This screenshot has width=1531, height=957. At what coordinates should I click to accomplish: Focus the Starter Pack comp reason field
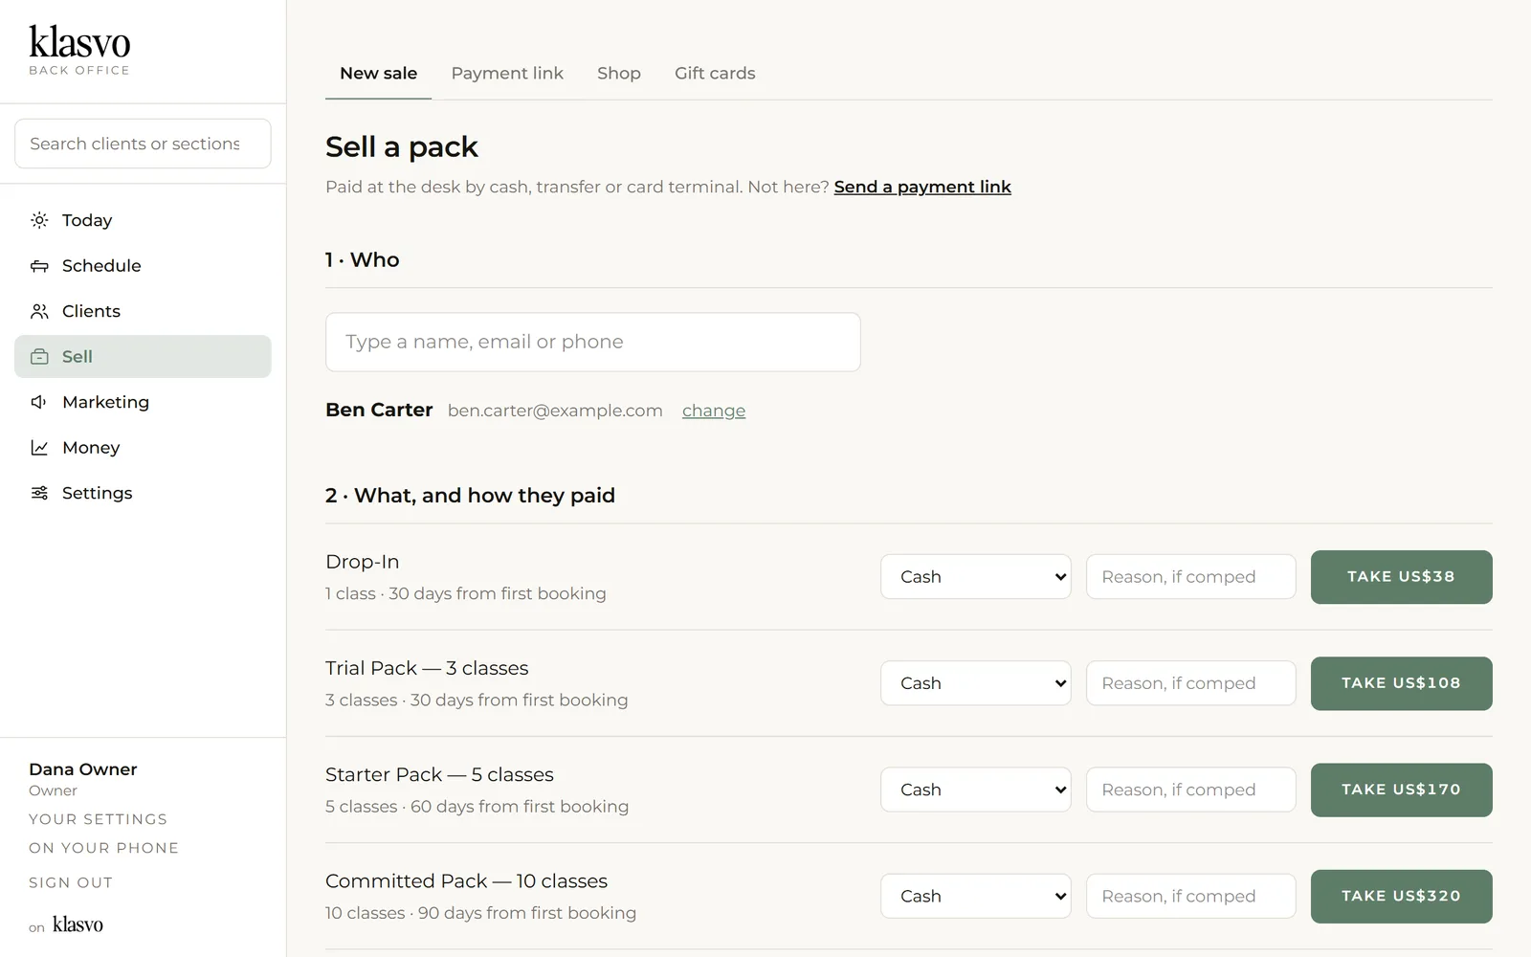pos(1190,790)
